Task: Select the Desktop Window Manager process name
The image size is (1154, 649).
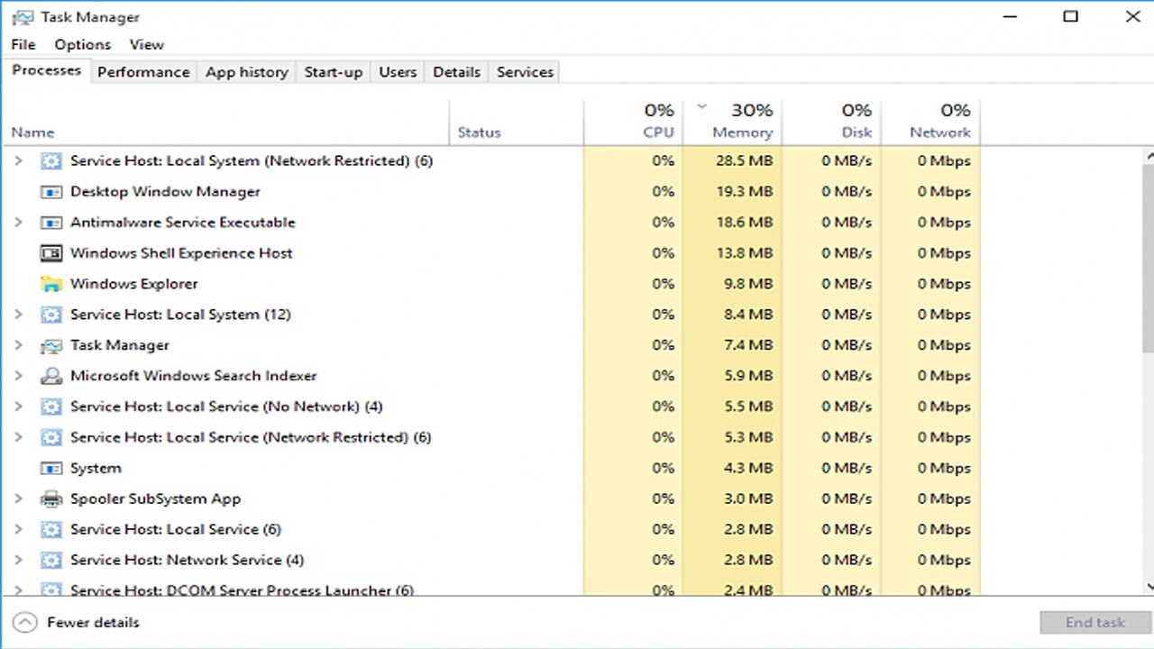Action: pos(165,192)
